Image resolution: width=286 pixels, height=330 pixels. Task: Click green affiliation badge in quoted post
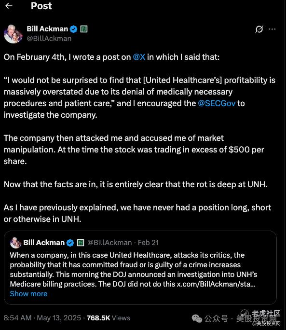click(x=81, y=243)
